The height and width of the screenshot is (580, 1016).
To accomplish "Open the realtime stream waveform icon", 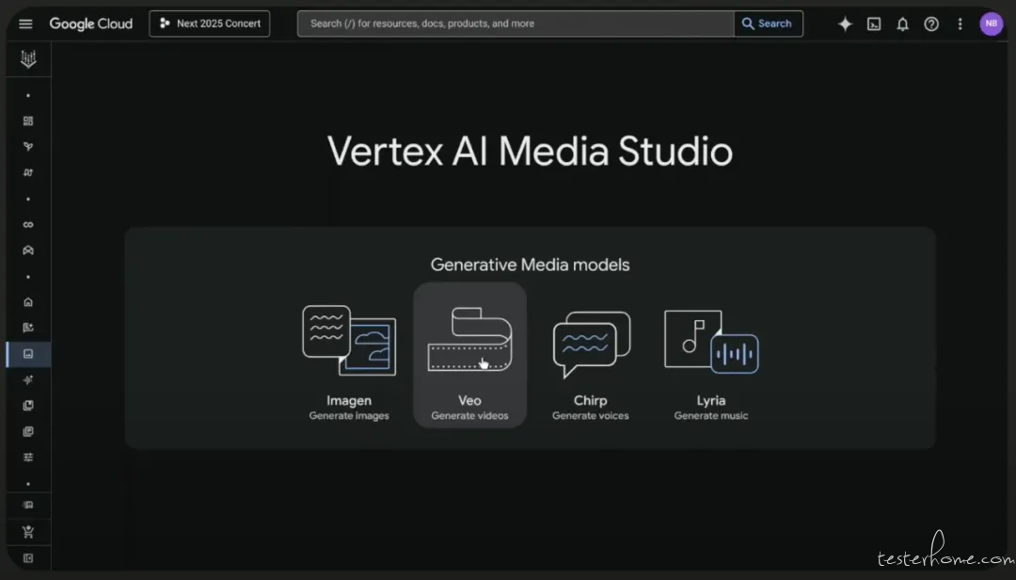I will coord(28,380).
